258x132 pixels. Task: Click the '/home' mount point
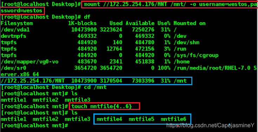[x=182, y=62]
